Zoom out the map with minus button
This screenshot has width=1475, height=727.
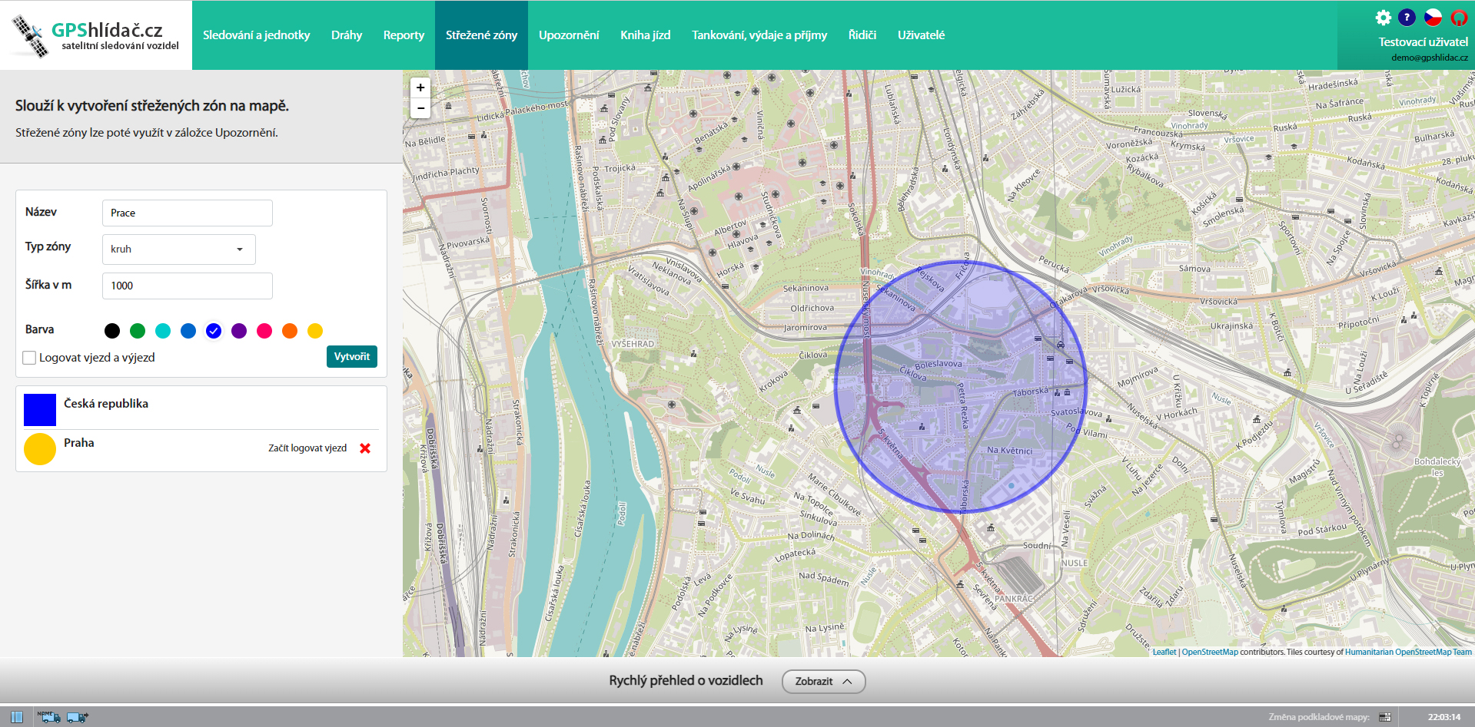tap(420, 108)
